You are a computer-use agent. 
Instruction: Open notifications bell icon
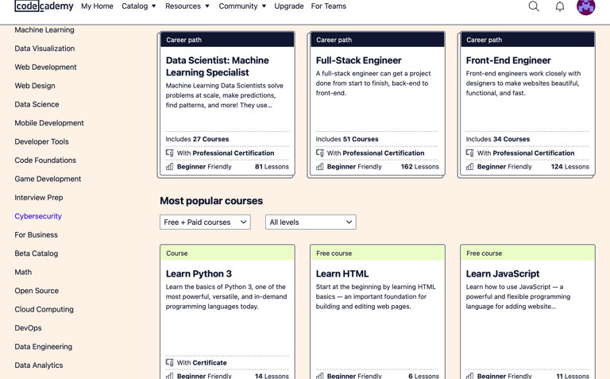point(560,6)
